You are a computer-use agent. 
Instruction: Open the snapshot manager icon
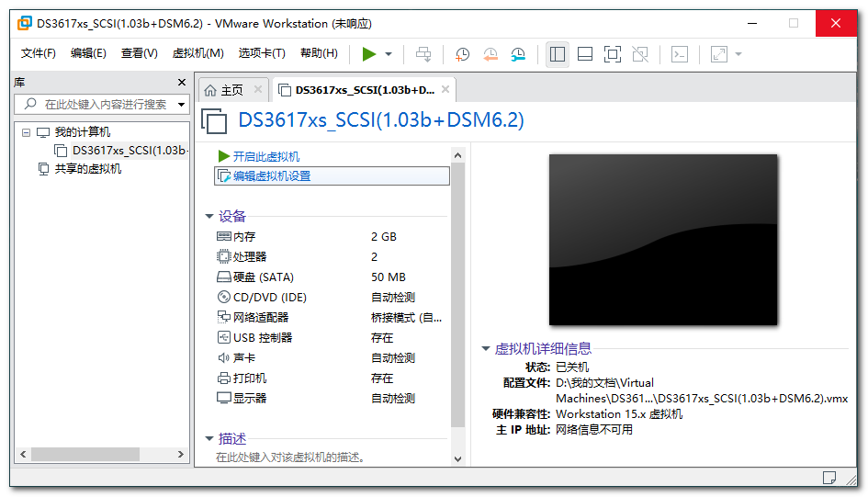pos(518,54)
